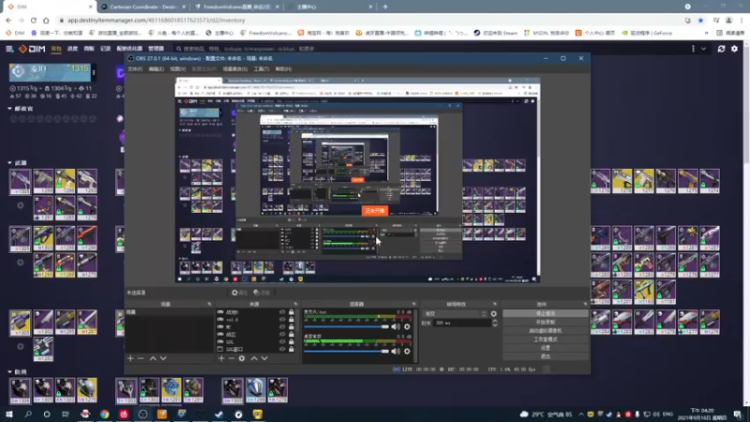Screen dimensions: 750x422
Task: Pop out the OBS Sources dock
Action: pyautogui.click(x=295, y=304)
